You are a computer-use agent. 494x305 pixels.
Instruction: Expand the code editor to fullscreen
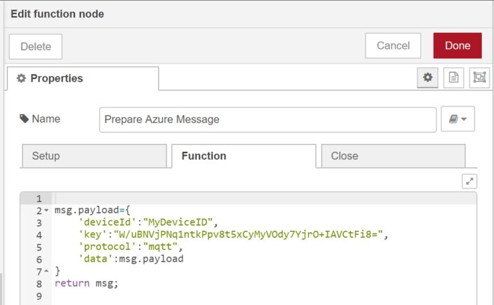(x=470, y=181)
